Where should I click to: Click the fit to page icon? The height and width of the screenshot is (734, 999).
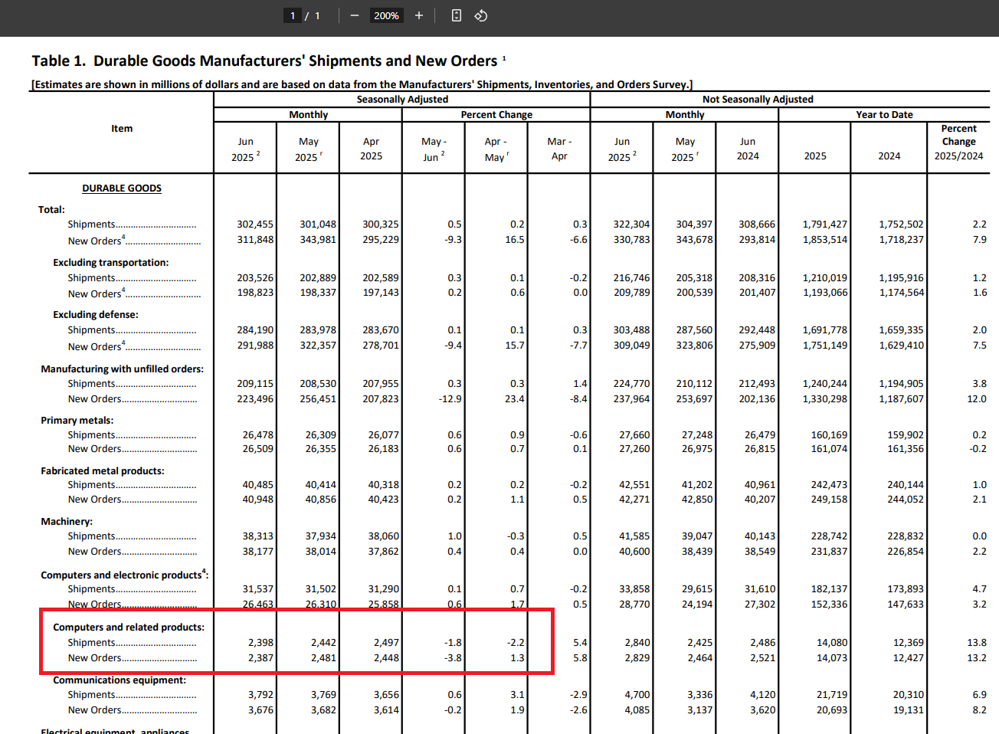click(457, 15)
